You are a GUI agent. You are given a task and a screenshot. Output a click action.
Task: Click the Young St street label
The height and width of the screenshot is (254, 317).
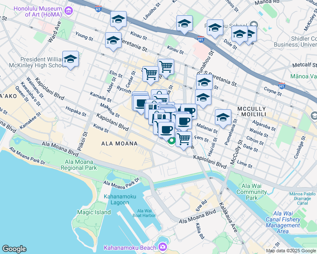point(84,36)
